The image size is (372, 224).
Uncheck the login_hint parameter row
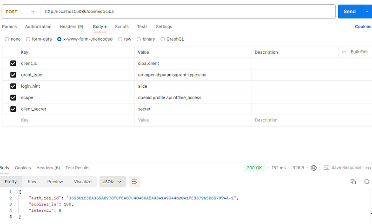point(13,86)
